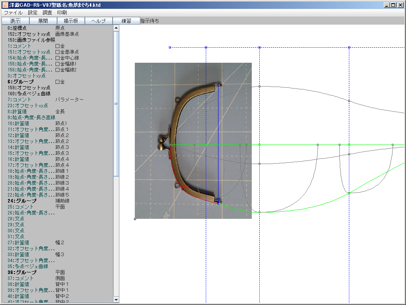Select row 16:計算値 節点4

38,159
